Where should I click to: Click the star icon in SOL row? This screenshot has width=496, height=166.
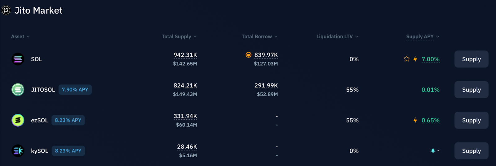406,59
